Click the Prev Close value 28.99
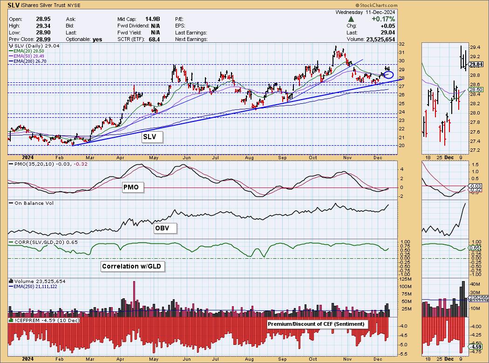 [43, 39]
